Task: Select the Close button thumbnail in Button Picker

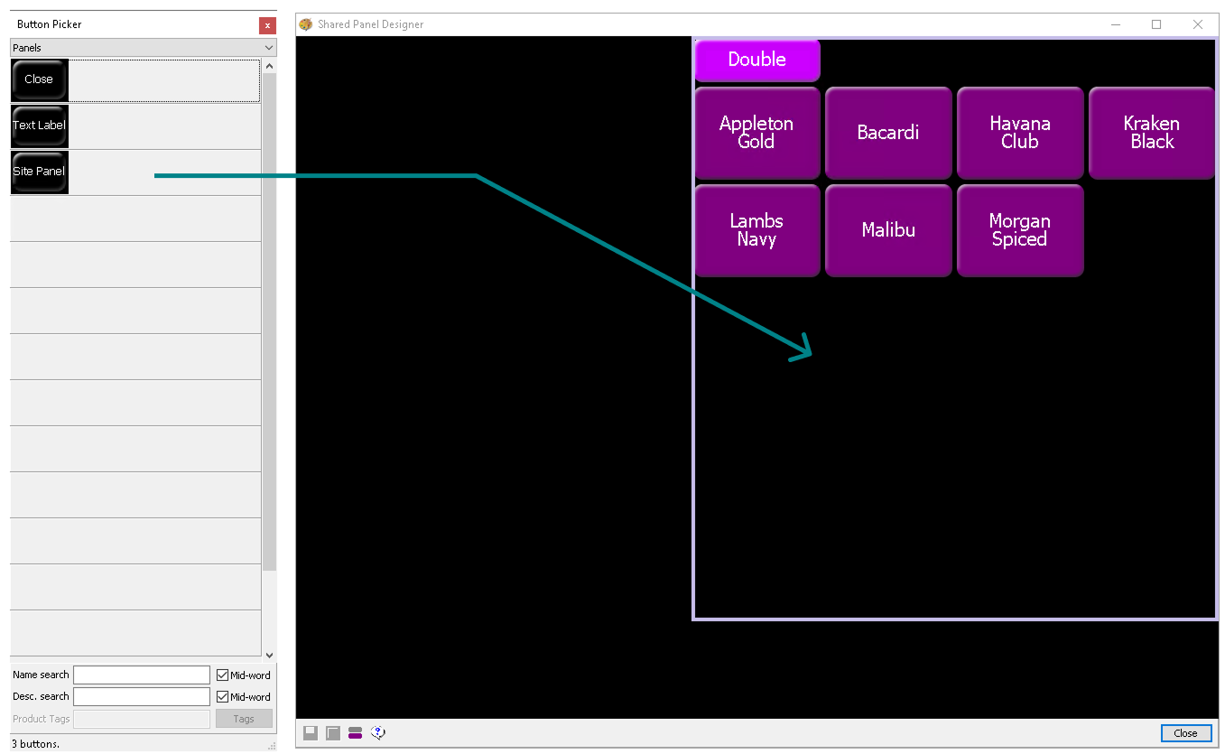Action: [x=40, y=80]
